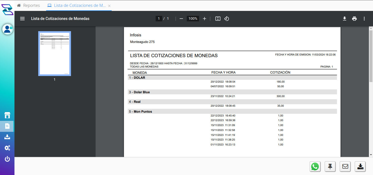Click the PDF title in viewer toolbar
373x175 pixels.
coord(60,19)
